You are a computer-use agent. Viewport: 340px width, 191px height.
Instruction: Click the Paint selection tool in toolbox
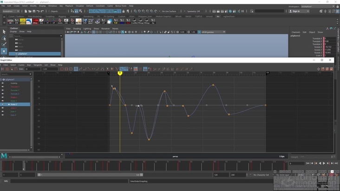(x=4, y=45)
